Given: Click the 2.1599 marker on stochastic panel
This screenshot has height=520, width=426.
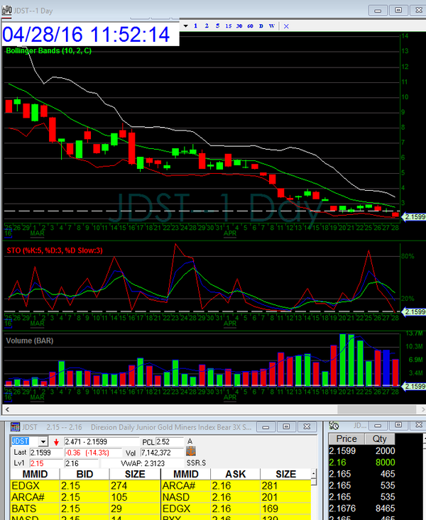Looking at the screenshot, I should tap(414, 311).
